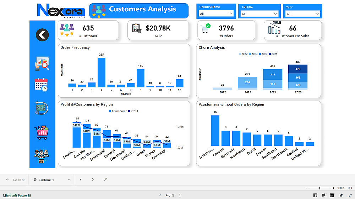The height and width of the screenshot is (199, 355).
Task: Expand the JobTitle dropdown
Action: tap(260, 14)
